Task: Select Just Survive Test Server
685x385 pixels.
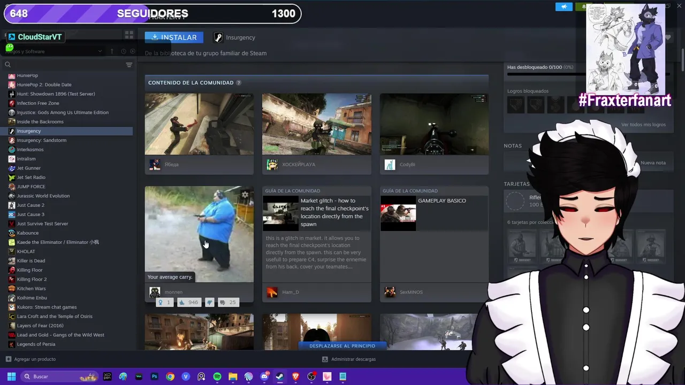Action: pyautogui.click(x=42, y=224)
